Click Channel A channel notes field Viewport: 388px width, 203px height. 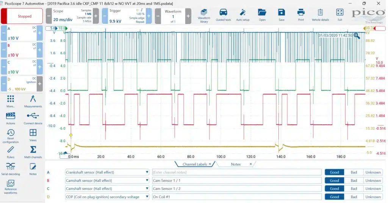[237, 172]
